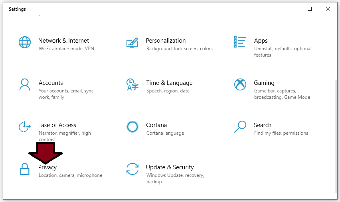340x202 pixels.
Task: Open the Cortana circle icon
Action: point(132,127)
